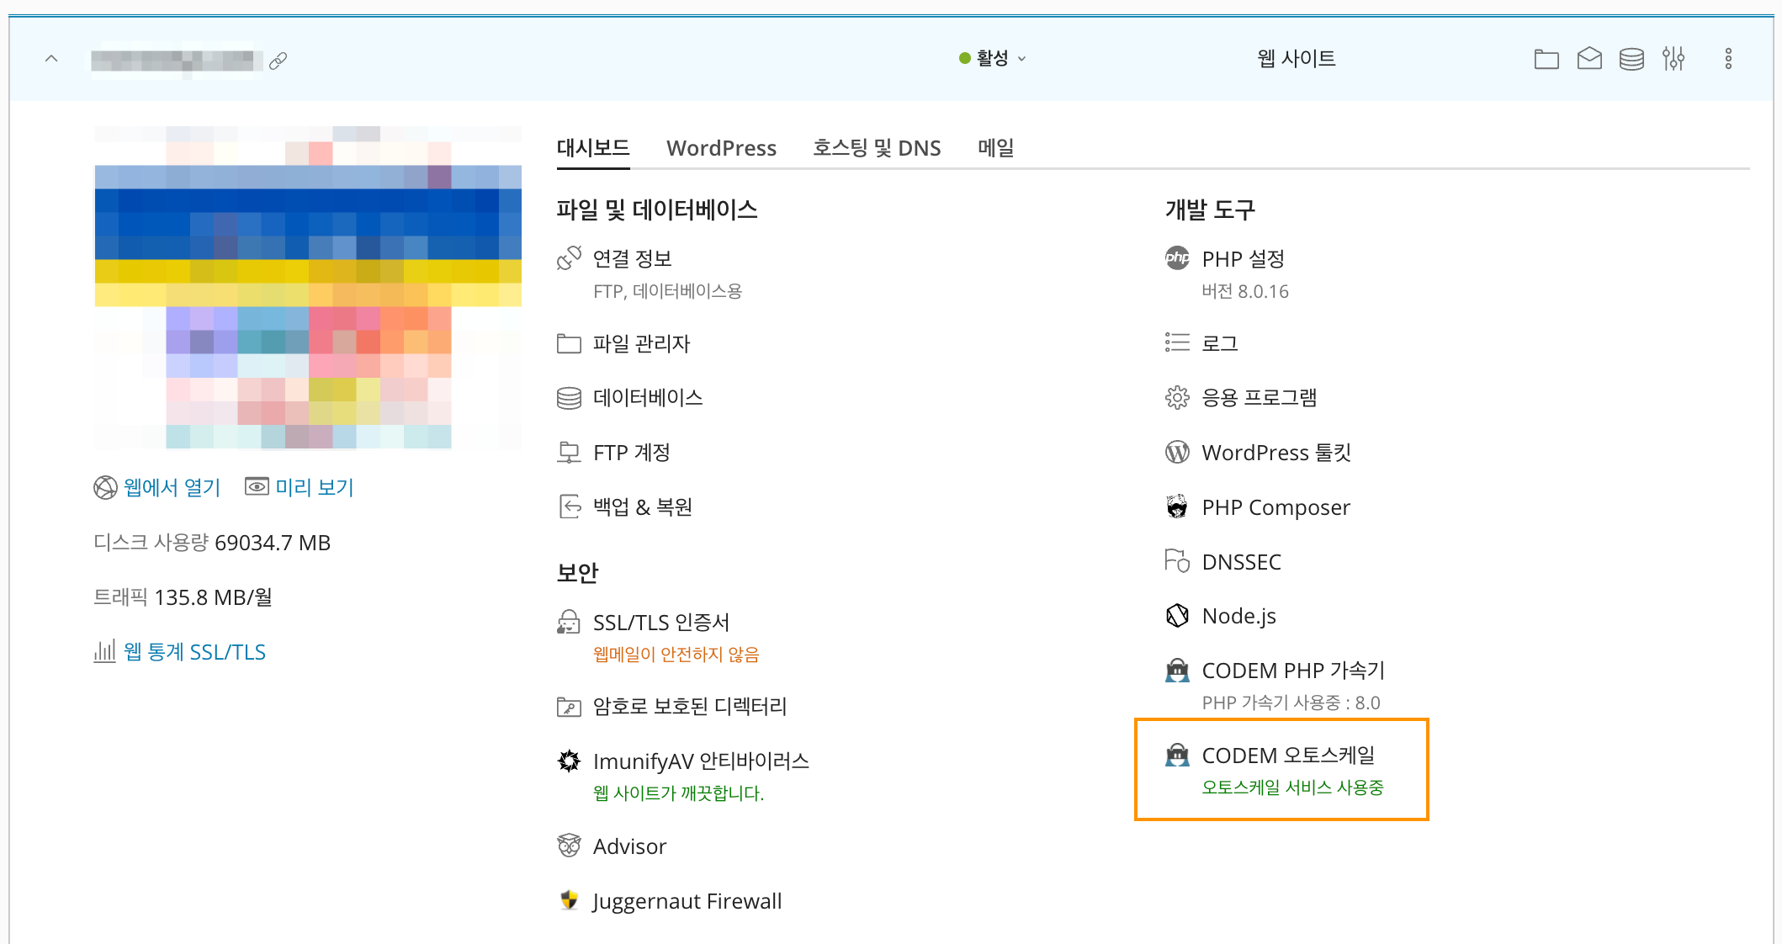Open 웹 통계 SSL/TLS link

[194, 652]
